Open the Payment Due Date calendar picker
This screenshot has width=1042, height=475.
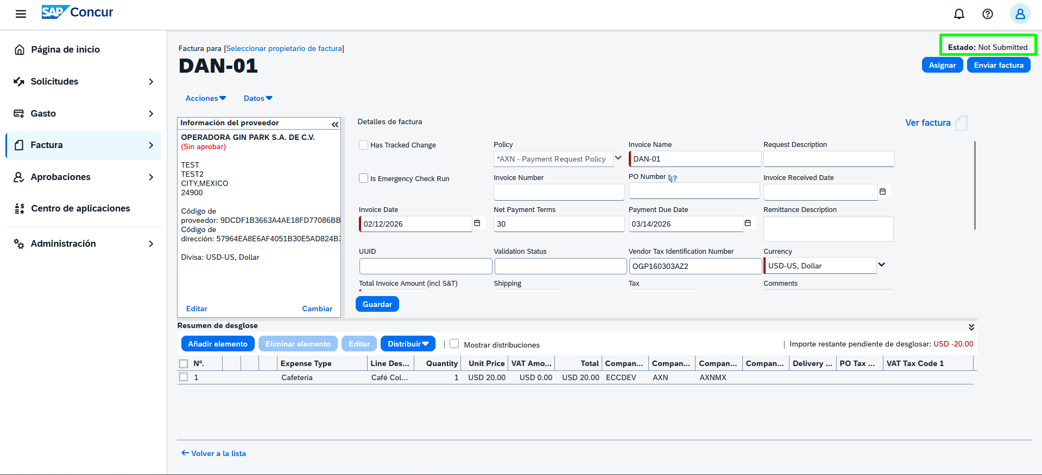click(x=747, y=223)
